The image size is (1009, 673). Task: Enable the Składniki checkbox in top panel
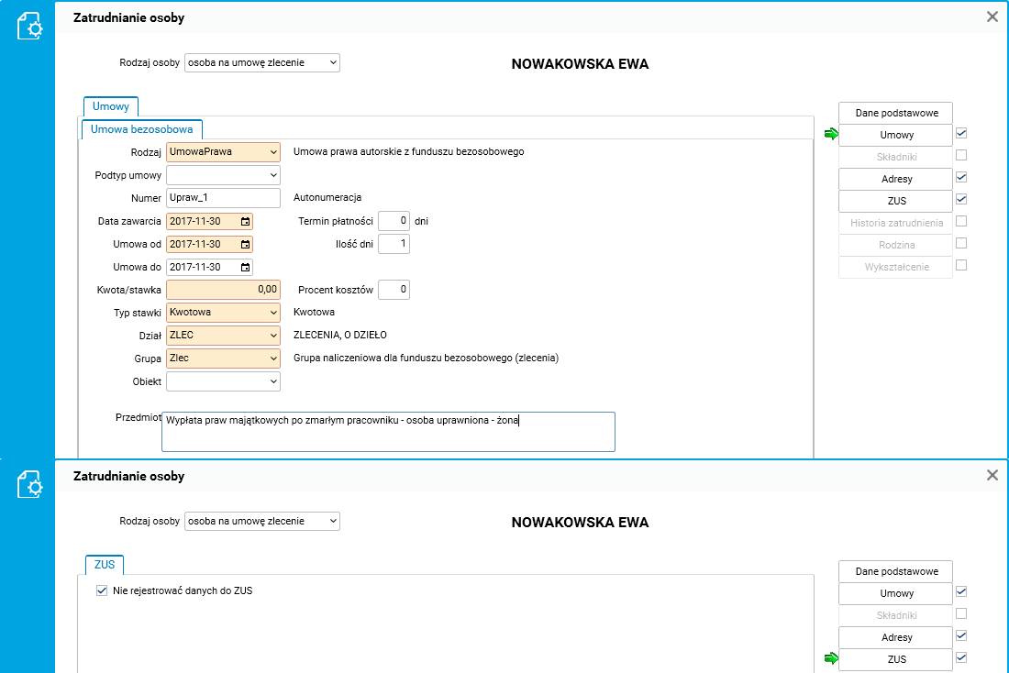coord(961,155)
